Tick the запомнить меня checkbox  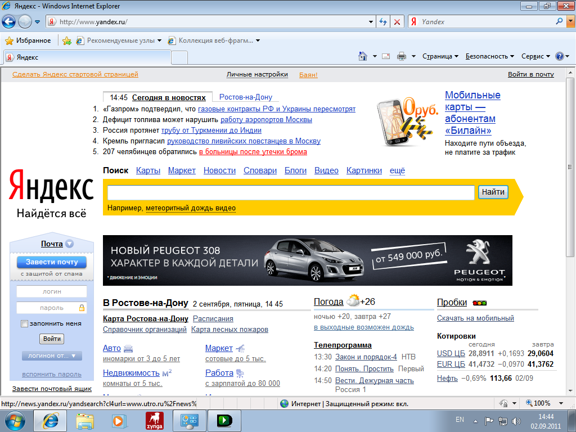click(24, 323)
